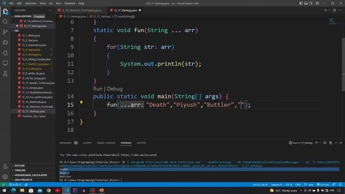The width and height of the screenshot is (345, 194).
Task: Switch to the Debug Console tab
Action: click(x=106, y=143)
